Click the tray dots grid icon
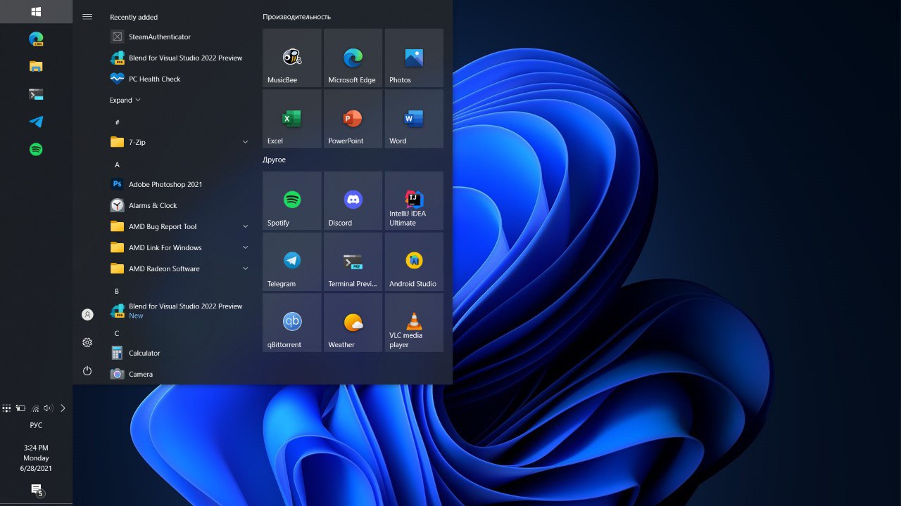The height and width of the screenshot is (506, 901). click(6, 408)
